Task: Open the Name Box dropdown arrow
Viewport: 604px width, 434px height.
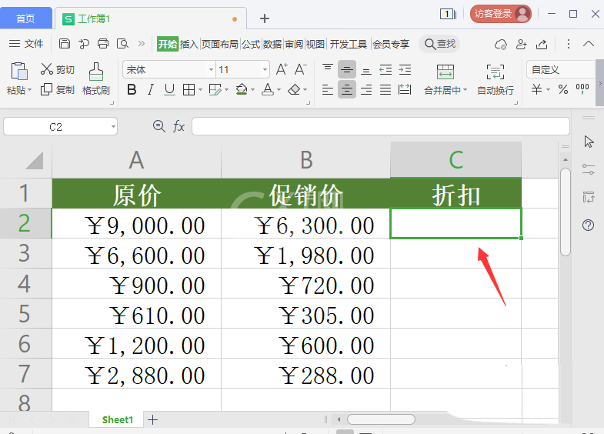Action: 113,126
